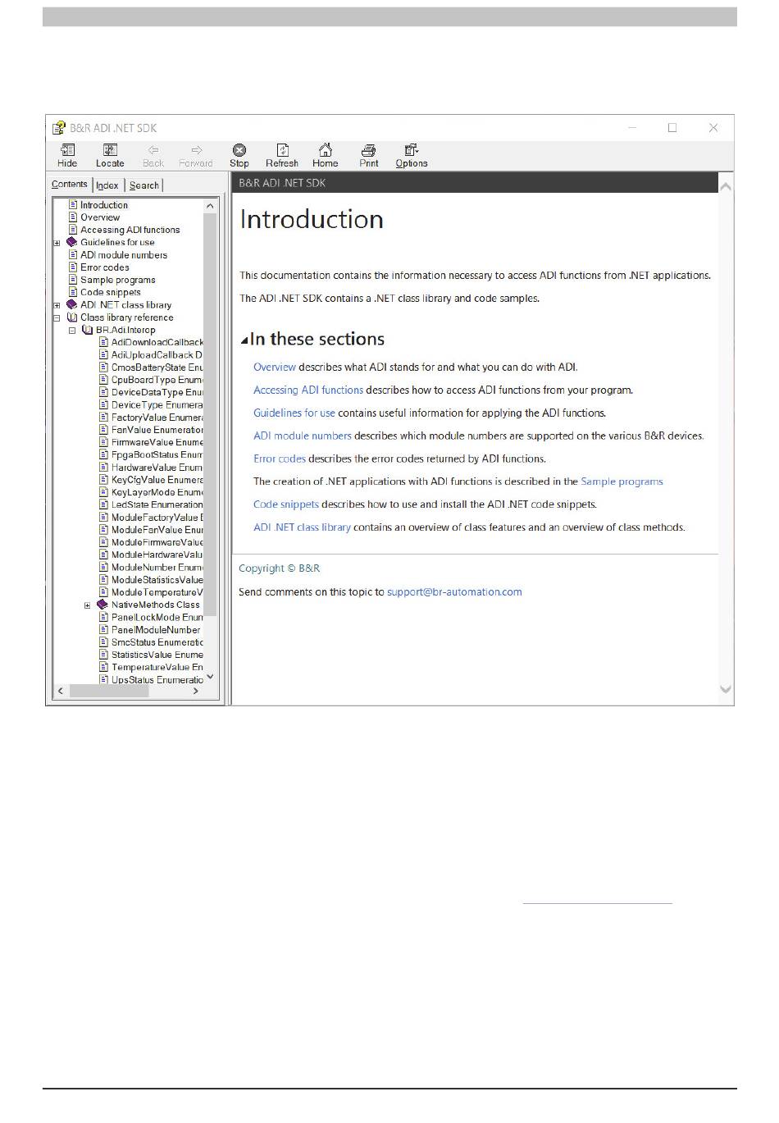Click the contents tree scroll left arrow

(61, 692)
